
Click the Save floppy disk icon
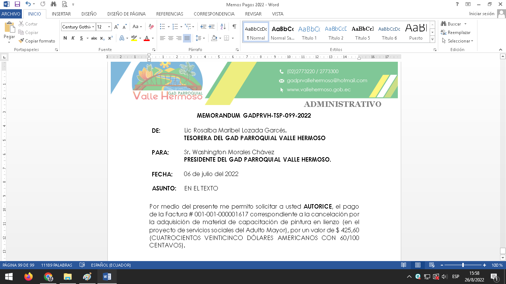(17, 4)
